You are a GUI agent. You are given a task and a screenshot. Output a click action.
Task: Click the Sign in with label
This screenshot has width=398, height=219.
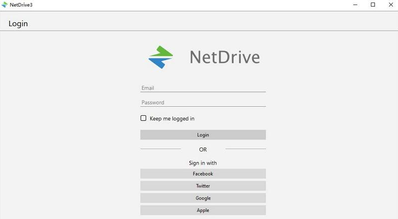[x=203, y=163]
